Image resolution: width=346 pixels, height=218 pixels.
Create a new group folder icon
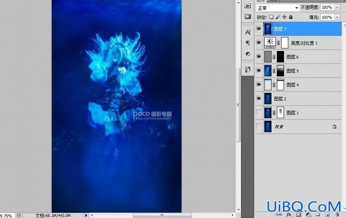[318, 214]
